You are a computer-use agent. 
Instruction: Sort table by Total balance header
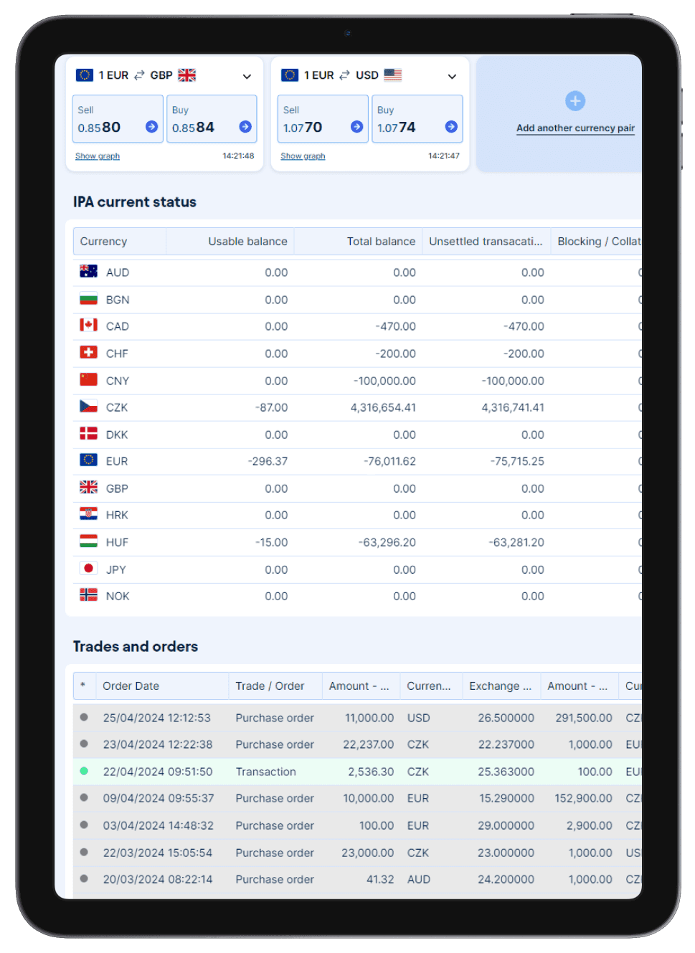(x=380, y=242)
